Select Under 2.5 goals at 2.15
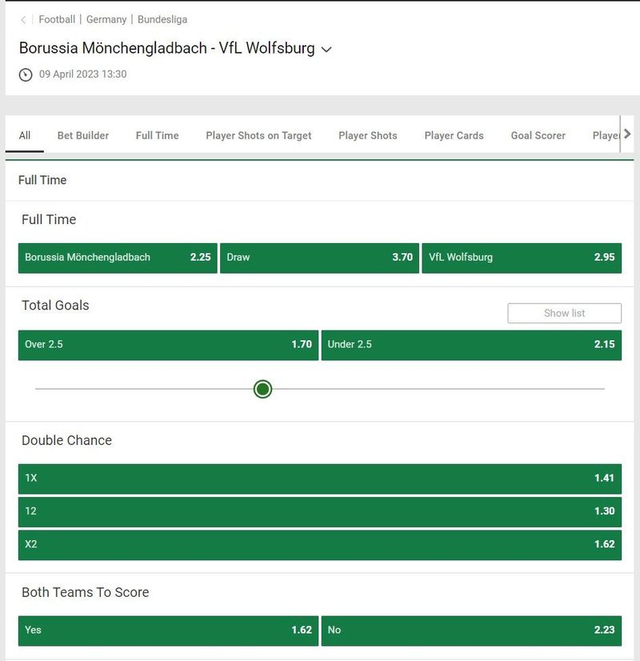 pyautogui.click(x=471, y=345)
